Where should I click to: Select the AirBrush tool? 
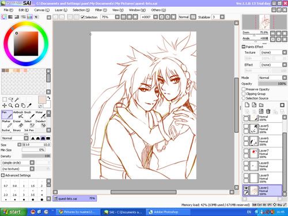(18, 115)
